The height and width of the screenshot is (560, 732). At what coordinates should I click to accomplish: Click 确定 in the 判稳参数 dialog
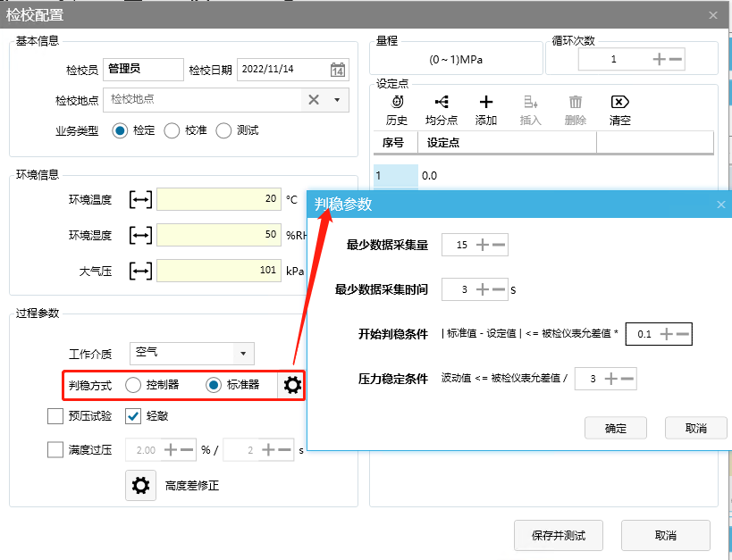pos(616,428)
